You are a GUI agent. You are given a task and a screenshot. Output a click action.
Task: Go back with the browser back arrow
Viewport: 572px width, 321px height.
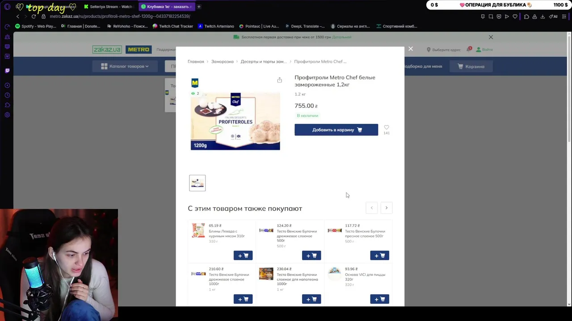[18, 16]
